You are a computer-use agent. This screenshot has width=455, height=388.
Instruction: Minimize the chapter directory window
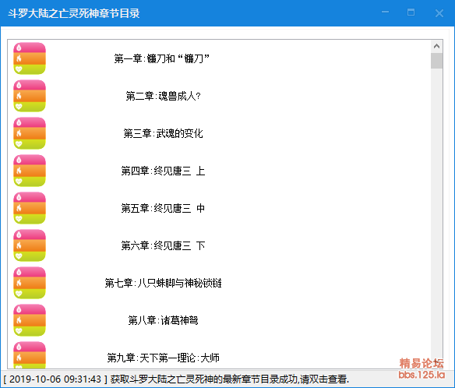point(385,12)
